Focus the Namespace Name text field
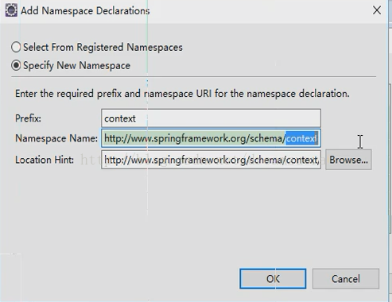This screenshot has width=392, height=302. (x=211, y=138)
